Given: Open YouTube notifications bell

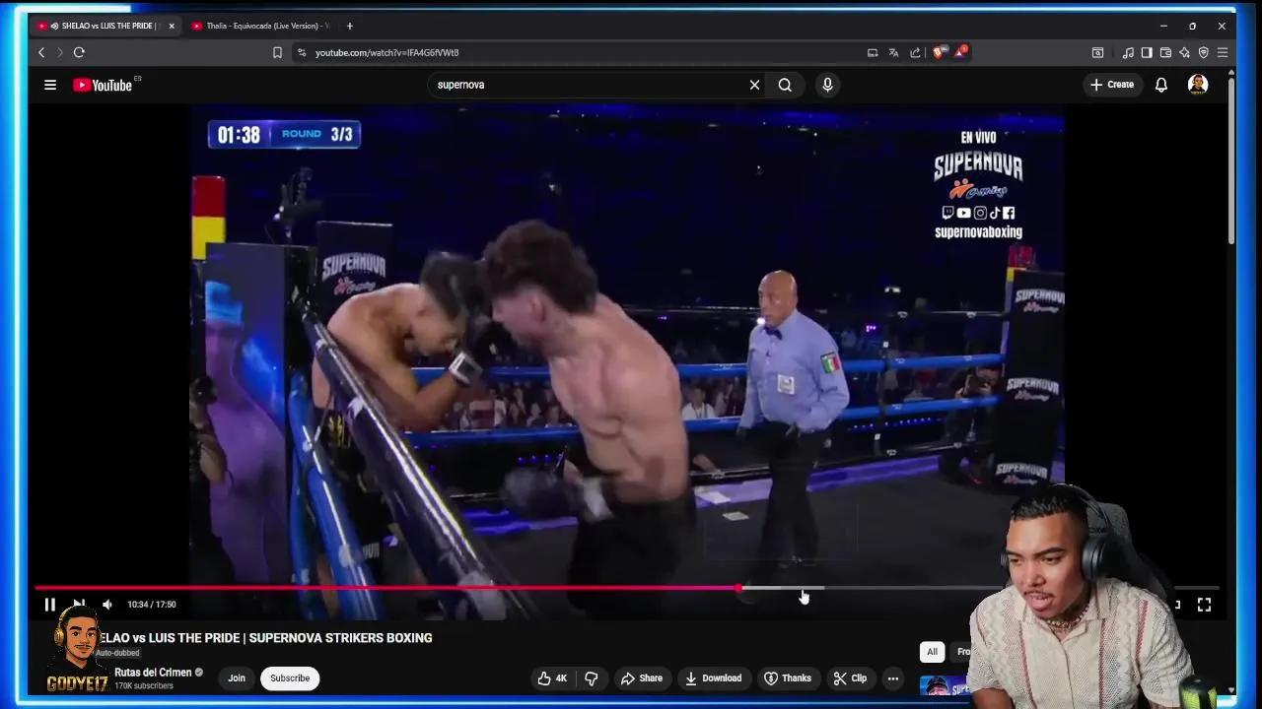Looking at the screenshot, I should (1161, 85).
